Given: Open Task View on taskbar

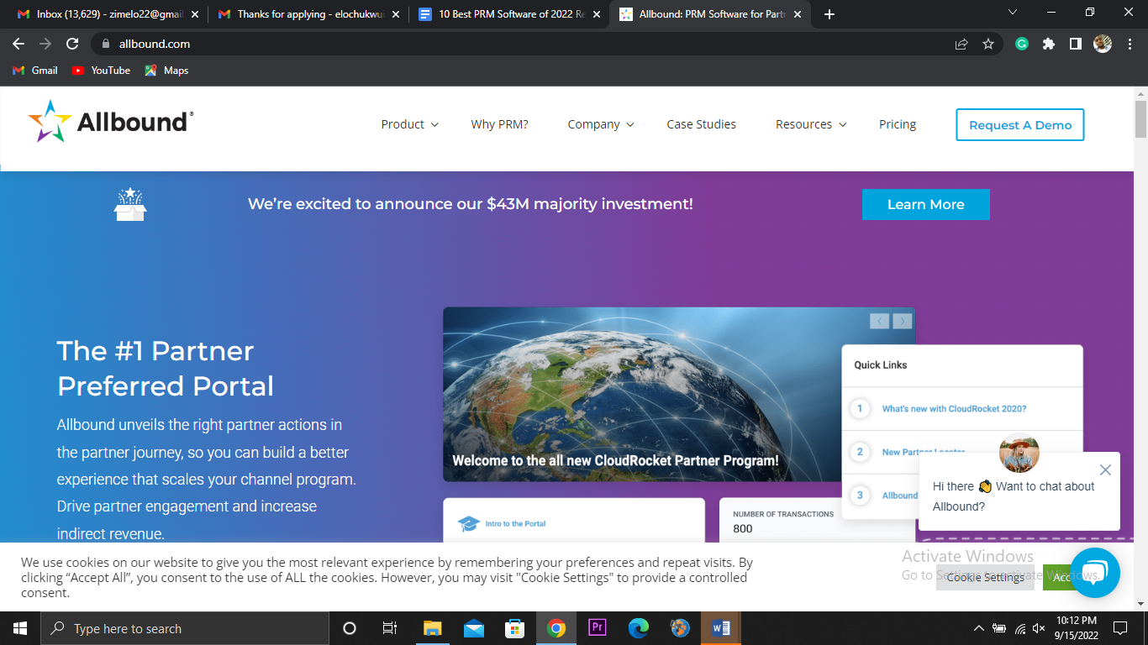Looking at the screenshot, I should coord(390,628).
